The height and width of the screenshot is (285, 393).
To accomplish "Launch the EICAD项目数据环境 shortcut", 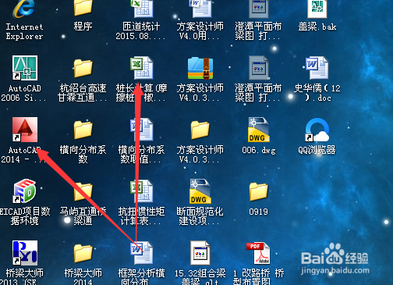I will click(25, 191).
